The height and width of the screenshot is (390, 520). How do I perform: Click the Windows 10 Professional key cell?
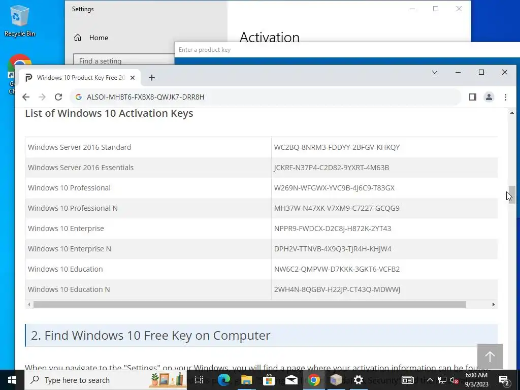tap(334, 188)
